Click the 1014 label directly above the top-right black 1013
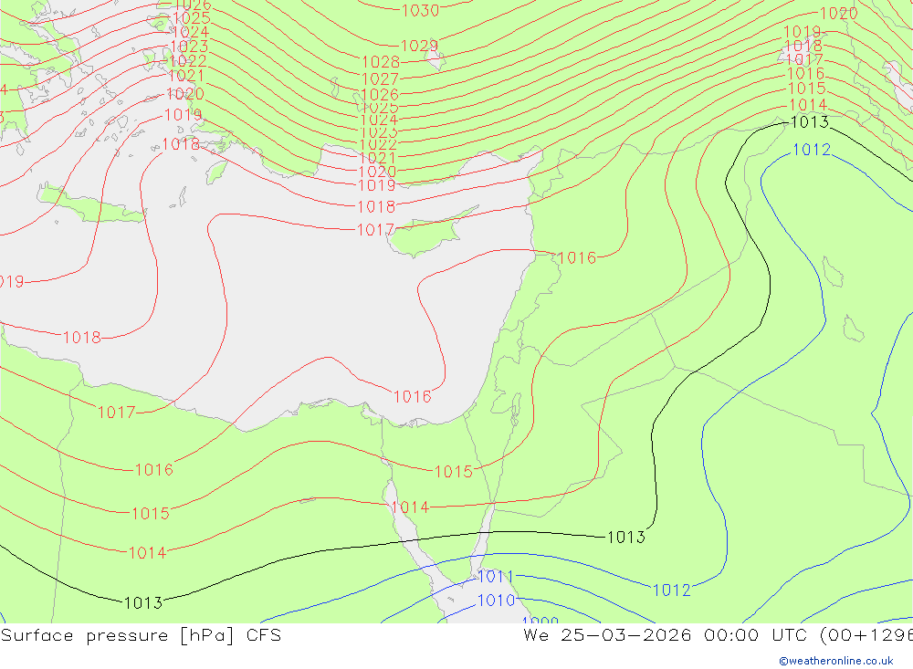The image size is (913, 669). (x=808, y=105)
